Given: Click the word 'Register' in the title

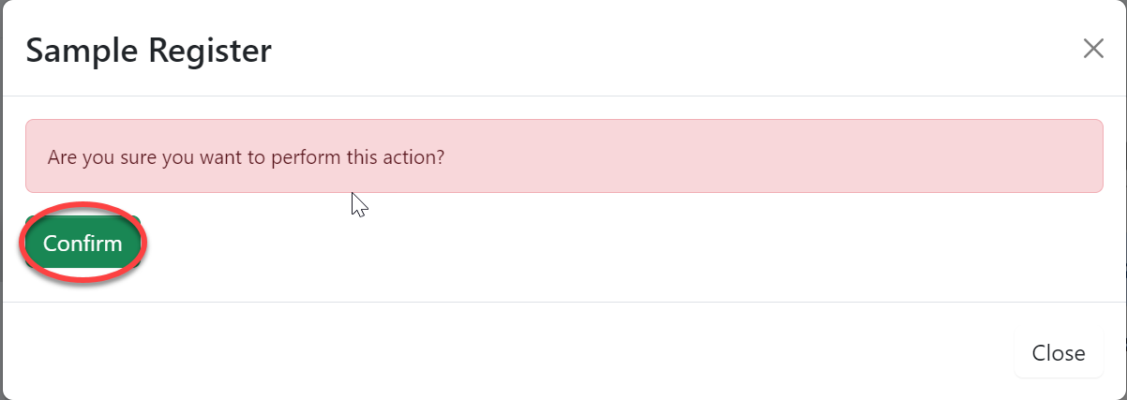Looking at the screenshot, I should [x=208, y=50].
